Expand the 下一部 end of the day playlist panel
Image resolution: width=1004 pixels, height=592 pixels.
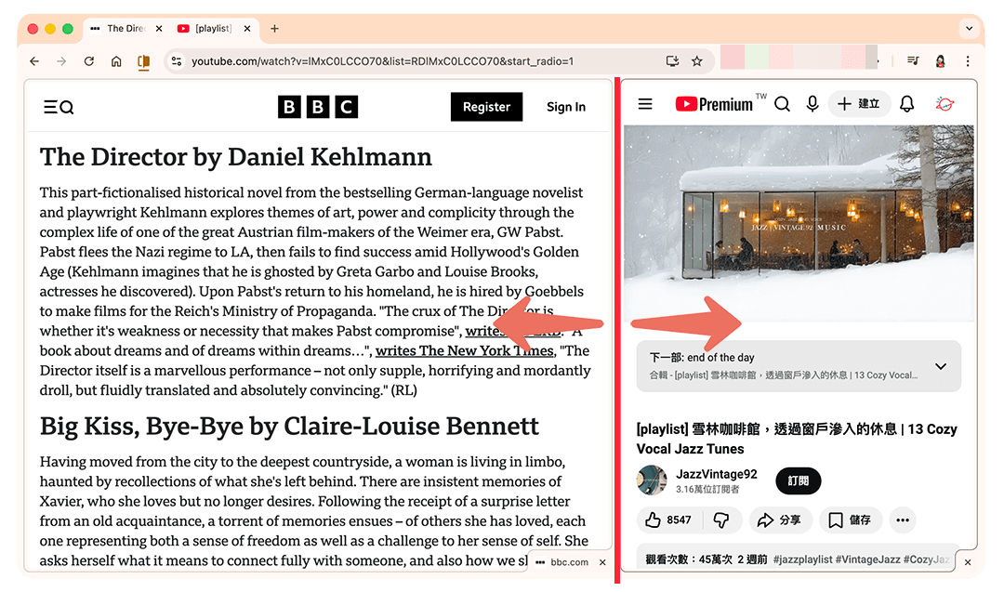[x=940, y=366]
